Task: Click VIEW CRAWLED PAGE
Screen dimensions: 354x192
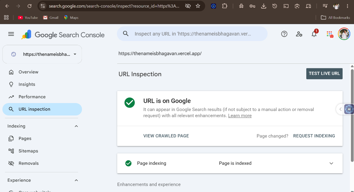Action: [166, 136]
